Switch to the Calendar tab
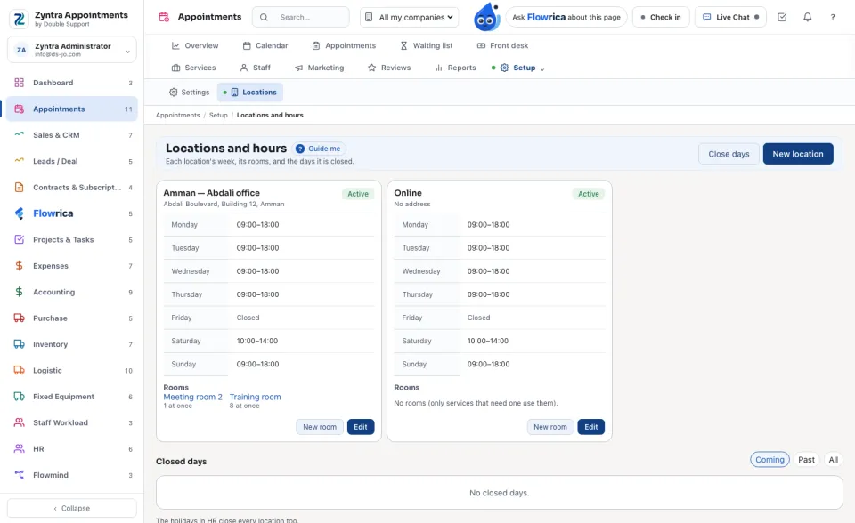The image size is (855, 523). click(x=265, y=45)
